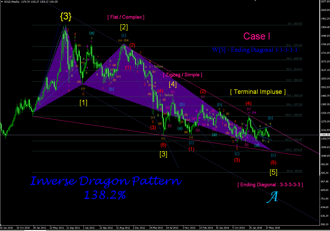Select the orange '(v) - Ext.' label
Image resolution: width=330 pixels, height=231 pixels.
tap(124, 40)
